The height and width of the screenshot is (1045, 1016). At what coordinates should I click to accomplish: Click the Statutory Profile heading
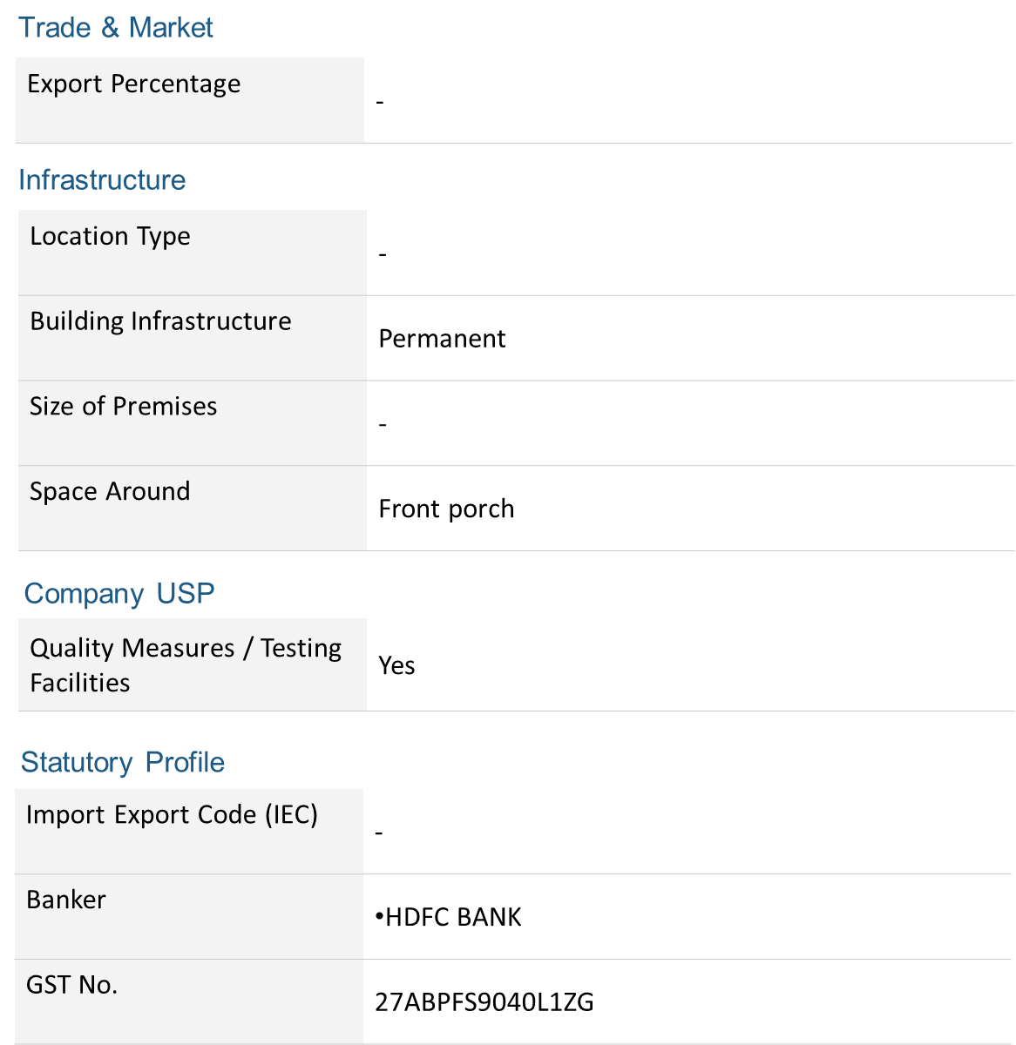(x=123, y=763)
